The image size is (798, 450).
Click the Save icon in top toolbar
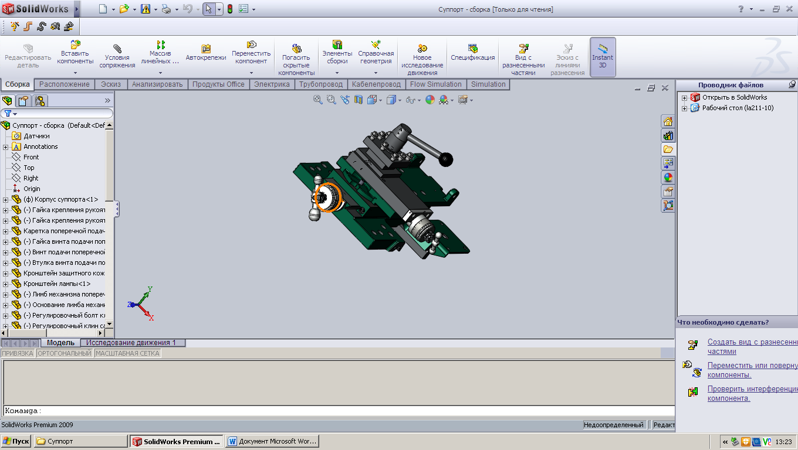tap(146, 9)
